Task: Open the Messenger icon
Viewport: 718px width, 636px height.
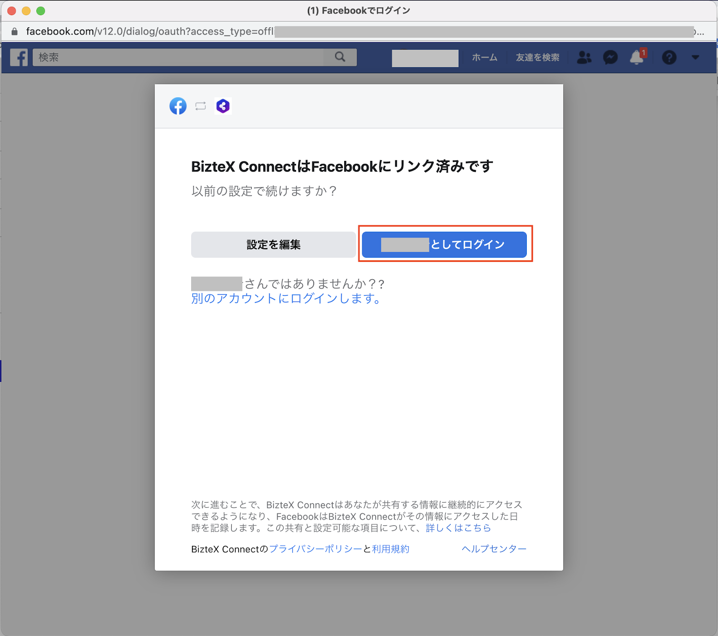Action: pyautogui.click(x=610, y=57)
